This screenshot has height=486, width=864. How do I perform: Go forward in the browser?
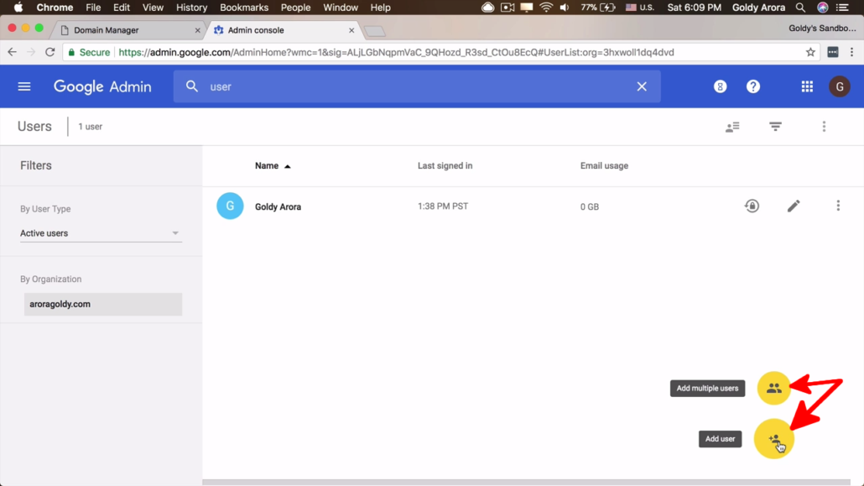click(31, 52)
